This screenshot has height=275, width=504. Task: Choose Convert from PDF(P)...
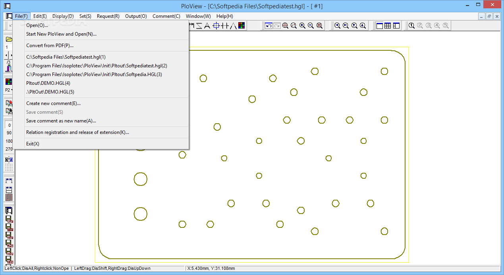101,46
